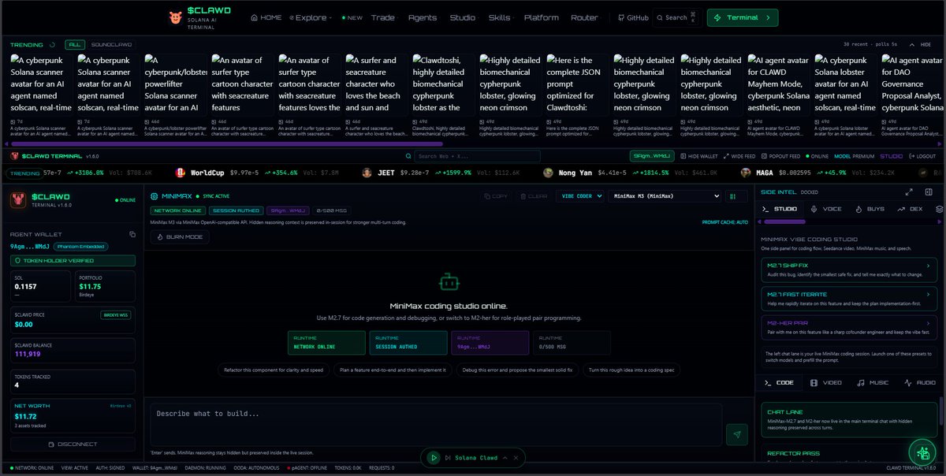
Task: Open the Agents nav item
Action: [x=423, y=17]
